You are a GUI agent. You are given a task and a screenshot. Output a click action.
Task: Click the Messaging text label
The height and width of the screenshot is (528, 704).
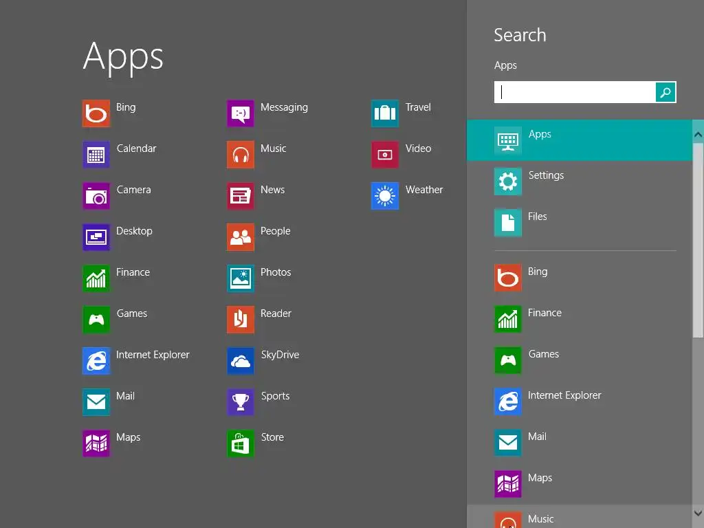284,107
